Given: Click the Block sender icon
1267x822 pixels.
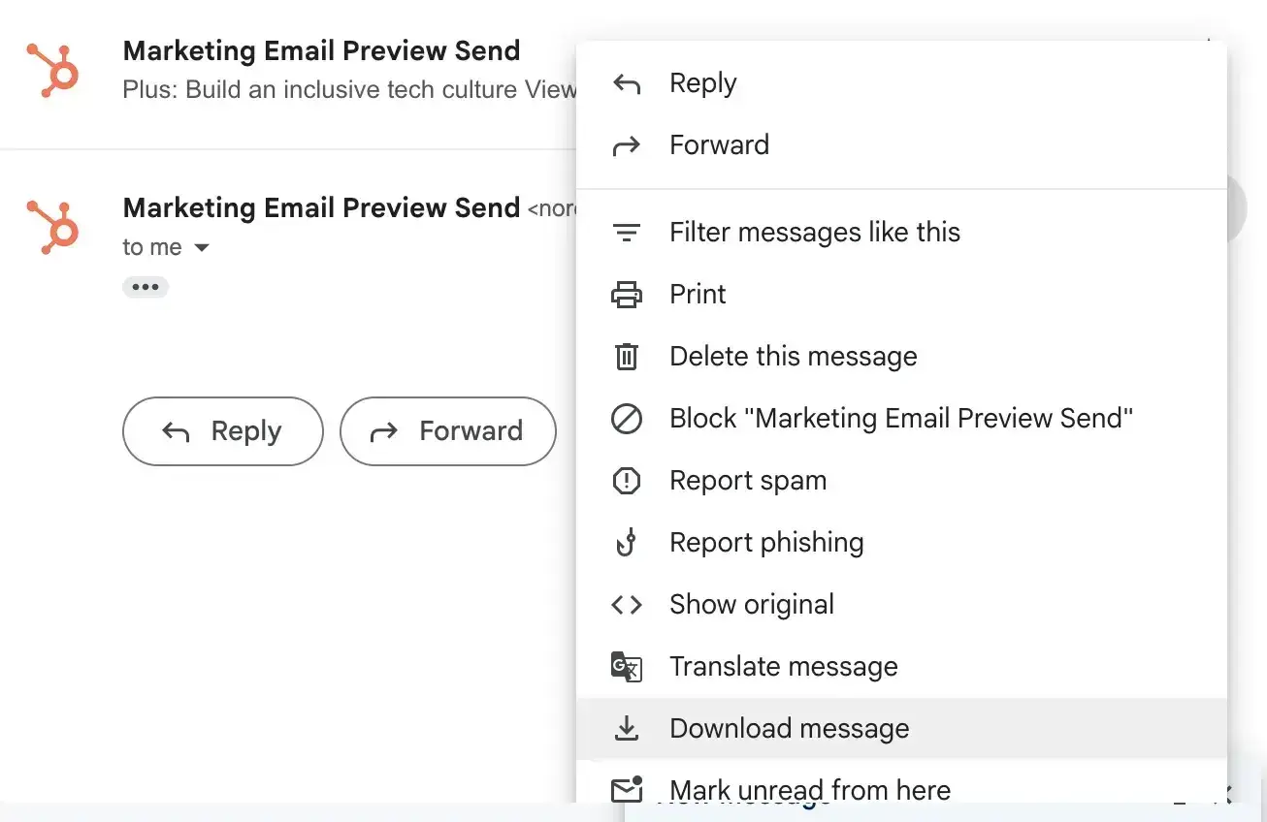Looking at the screenshot, I should pyautogui.click(x=627, y=418).
